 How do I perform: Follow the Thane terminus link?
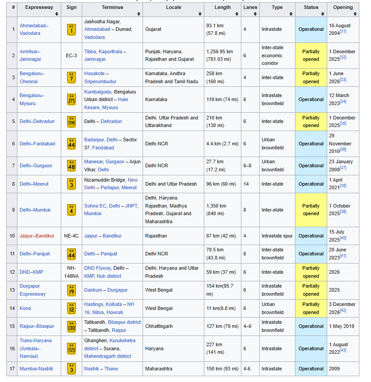tap(111, 369)
